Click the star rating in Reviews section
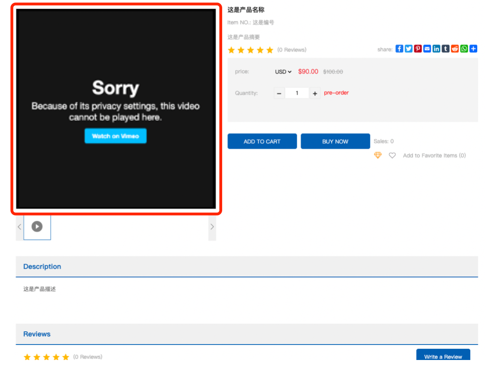Viewport: 497px width, 368px height. tap(47, 357)
